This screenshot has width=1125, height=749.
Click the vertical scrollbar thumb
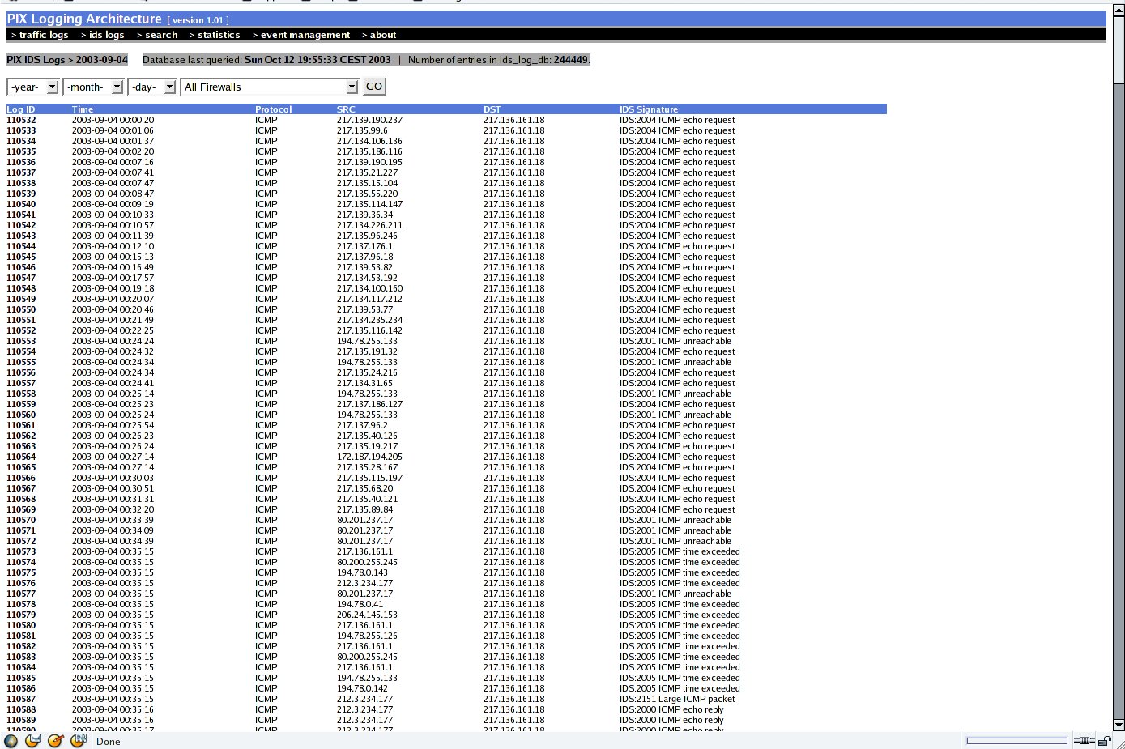coord(1119,47)
